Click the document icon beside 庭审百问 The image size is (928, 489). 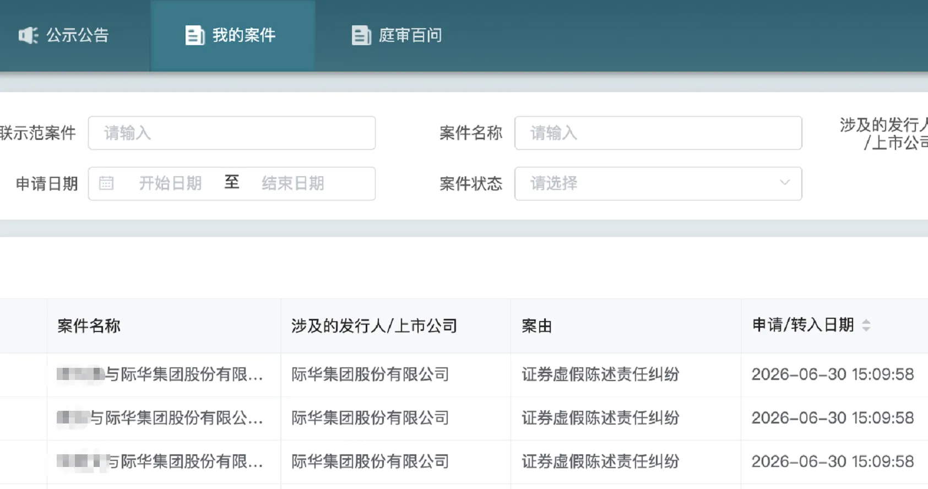click(361, 35)
